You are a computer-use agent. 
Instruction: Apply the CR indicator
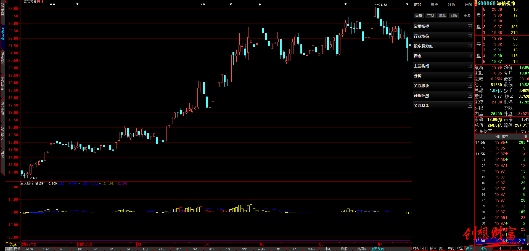click(96, 249)
